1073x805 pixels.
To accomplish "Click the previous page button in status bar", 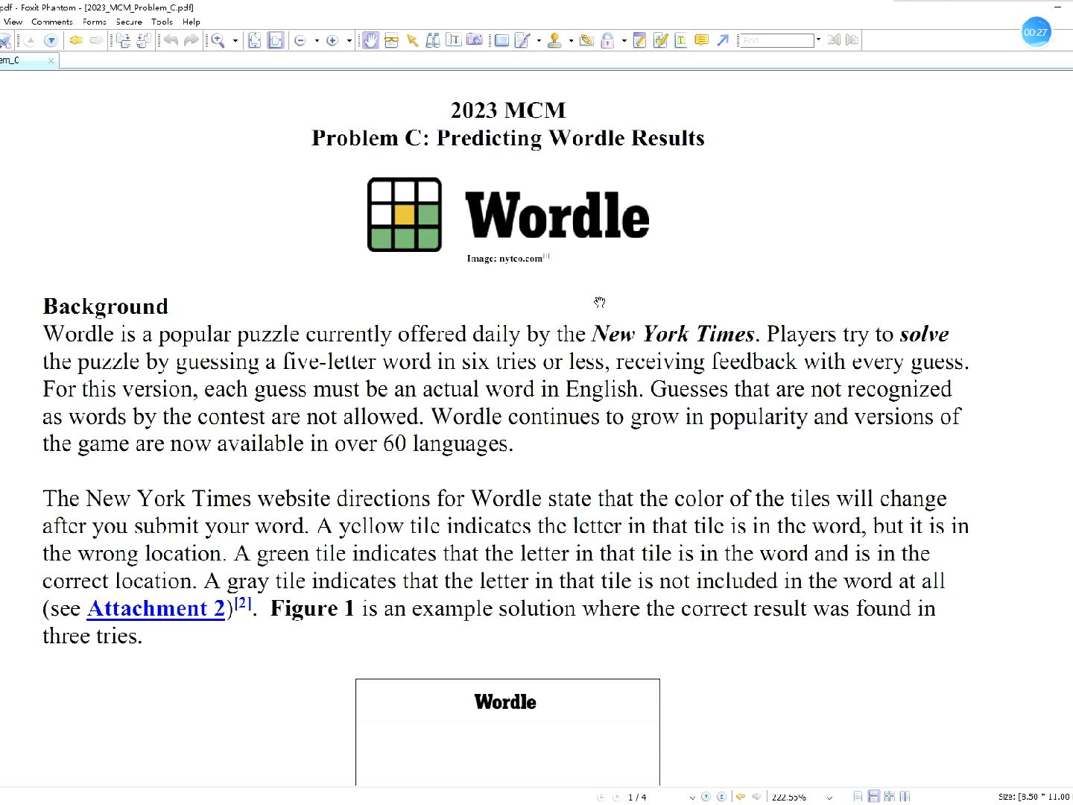I will coord(615,797).
